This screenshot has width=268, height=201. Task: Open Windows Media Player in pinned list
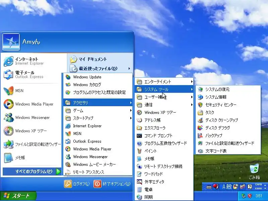click(x=31, y=104)
